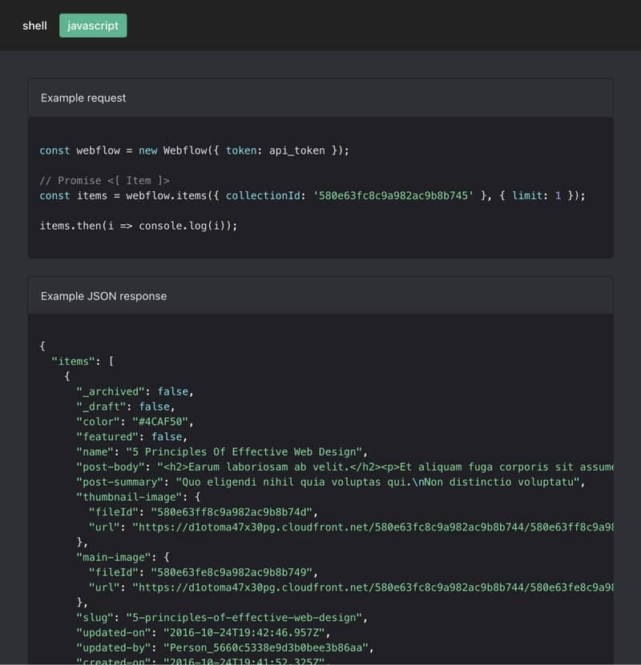641x665 pixels.
Task: Switch to the shell tab
Action: [x=34, y=25]
